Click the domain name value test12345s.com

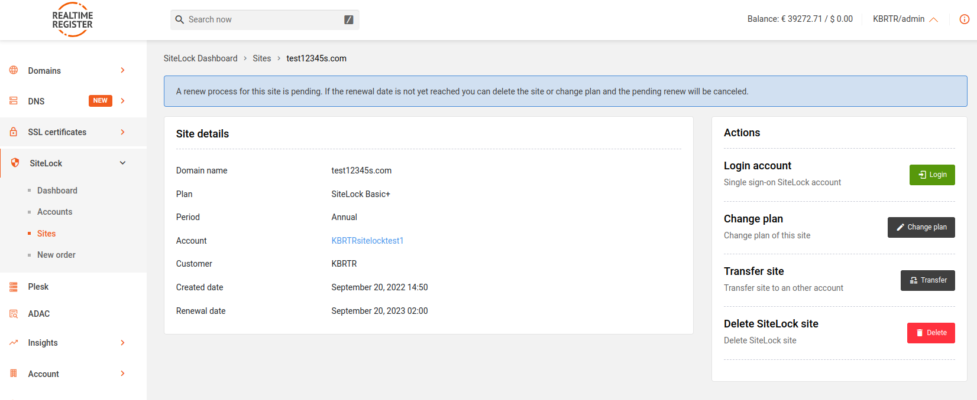[361, 171]
